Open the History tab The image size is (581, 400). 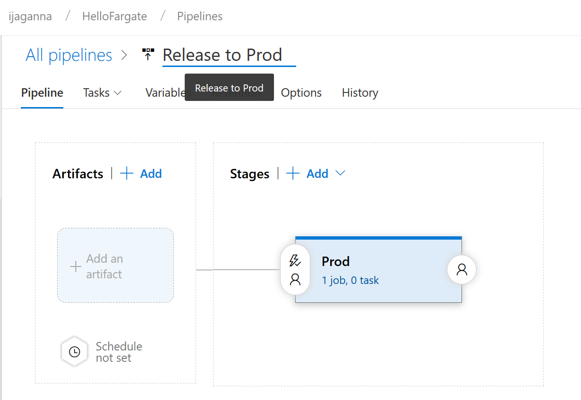click(x=360, y=93)
